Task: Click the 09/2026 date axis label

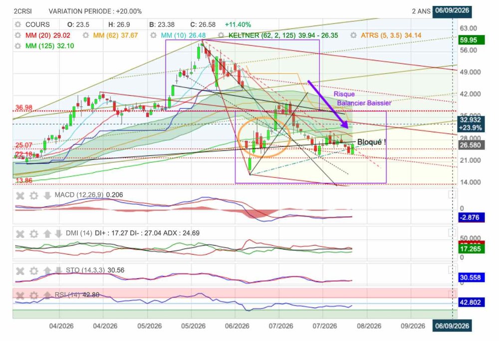Action: coord(413,326)
